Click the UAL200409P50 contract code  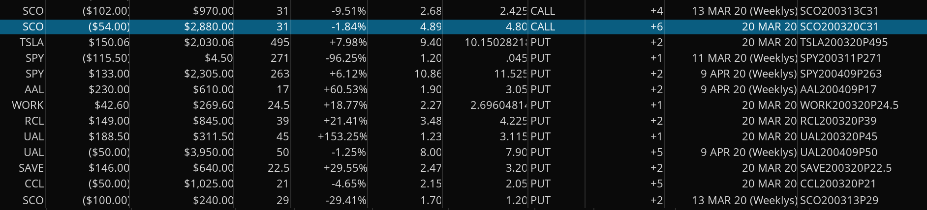coord(838,152)
